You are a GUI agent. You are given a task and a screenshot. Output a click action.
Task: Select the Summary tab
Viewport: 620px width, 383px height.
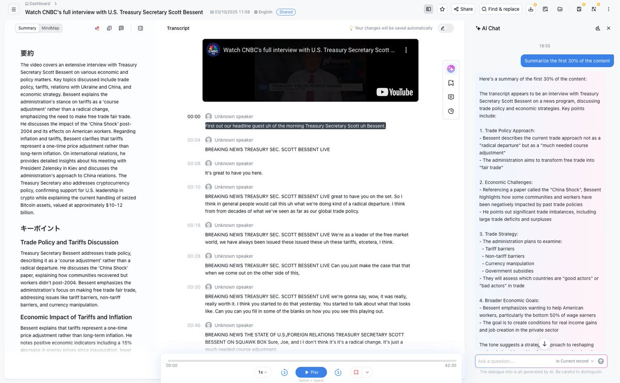[x=27, y=28]
